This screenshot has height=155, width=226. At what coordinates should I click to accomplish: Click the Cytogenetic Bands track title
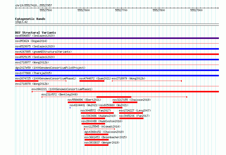[x=30, y=19]
